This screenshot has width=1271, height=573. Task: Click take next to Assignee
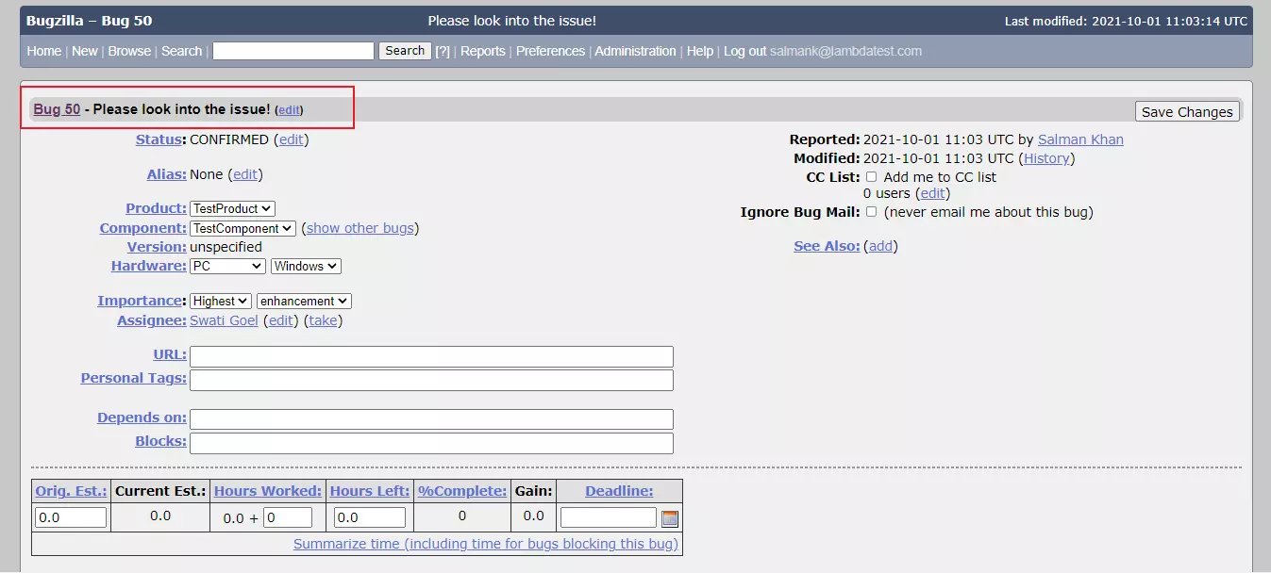click(323, 320)
